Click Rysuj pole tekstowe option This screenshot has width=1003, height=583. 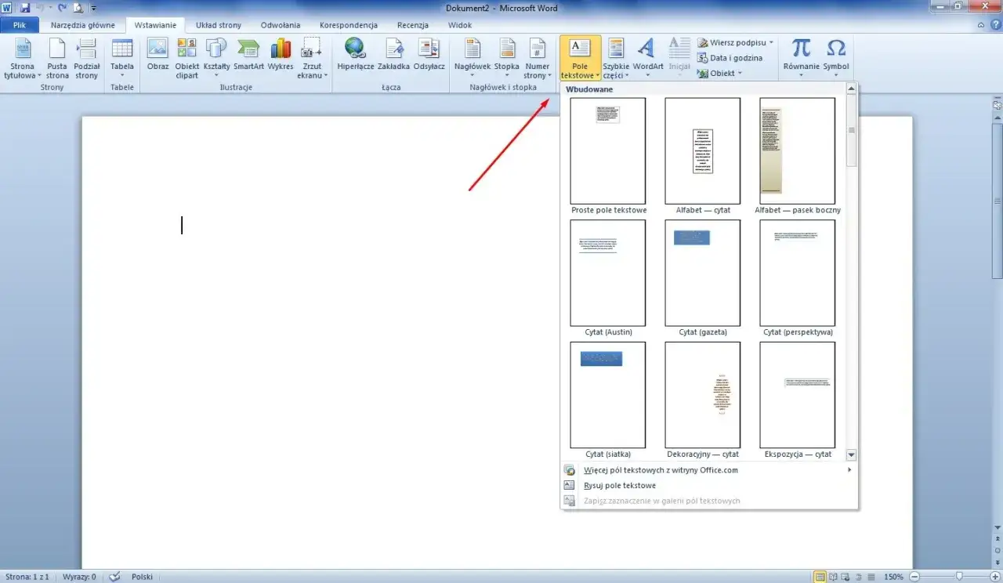pyautogui.click(x=619, y=486)
